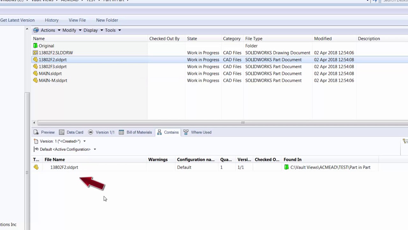Open the Where Used tab
This screenshot has width=408, height=230.
tap(197, 132)
